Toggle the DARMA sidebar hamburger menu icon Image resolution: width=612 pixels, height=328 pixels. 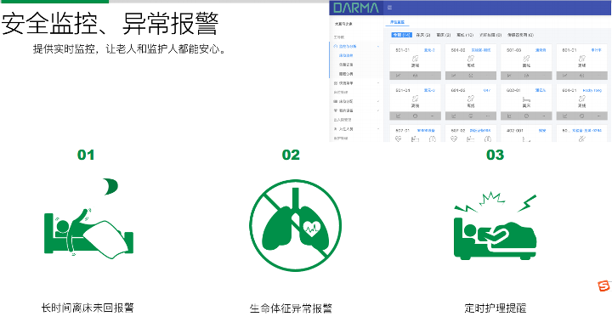(x=389, y=8)
